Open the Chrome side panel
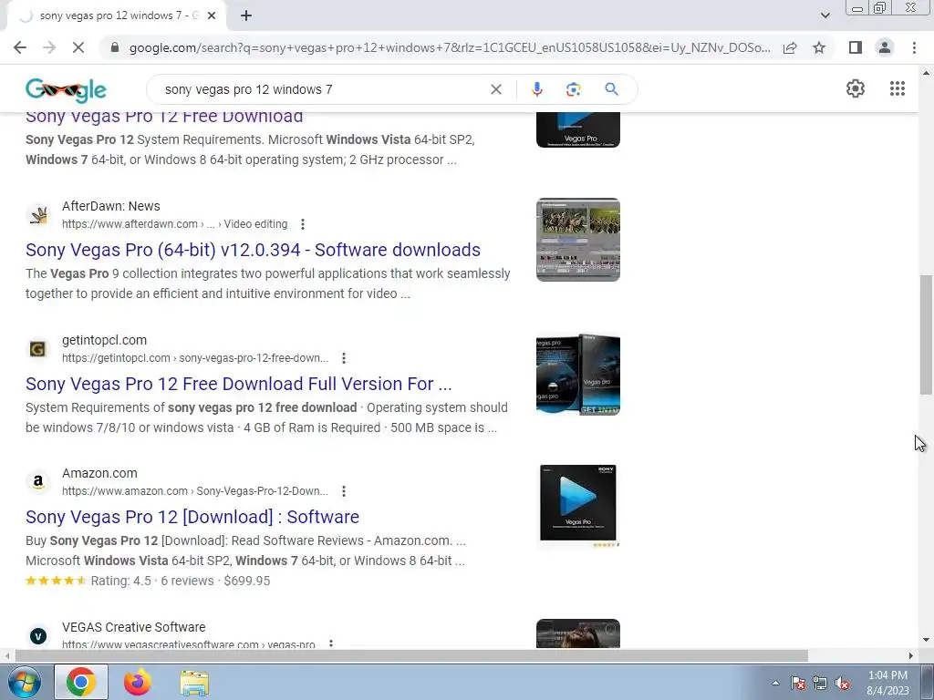This screenshot has height=700, width=934. click(x=856, y=47)
